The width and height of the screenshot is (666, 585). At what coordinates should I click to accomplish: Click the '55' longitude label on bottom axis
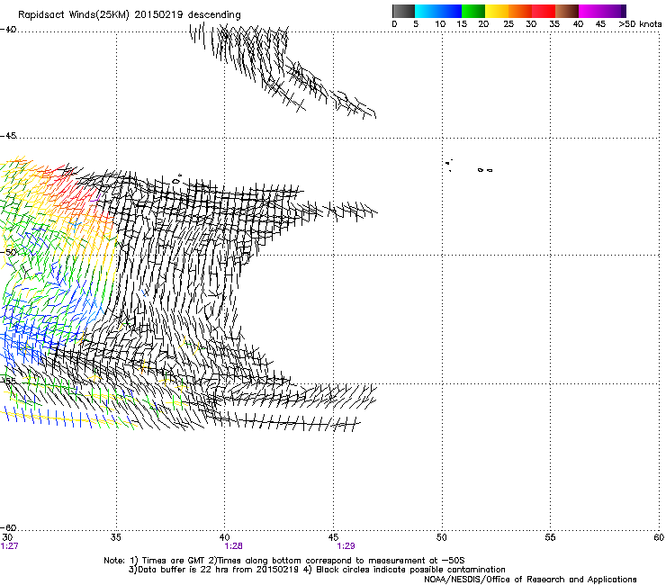pyautogui.click(x=550, y=537)
